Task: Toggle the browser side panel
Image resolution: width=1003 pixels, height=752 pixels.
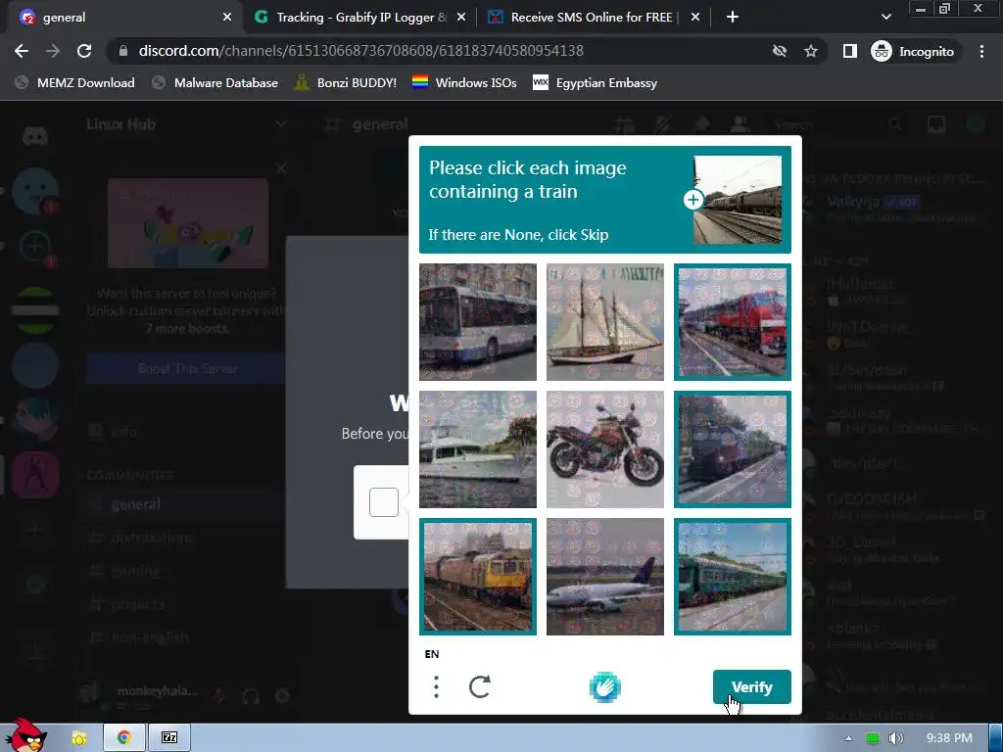Action: tap(849, 51)
